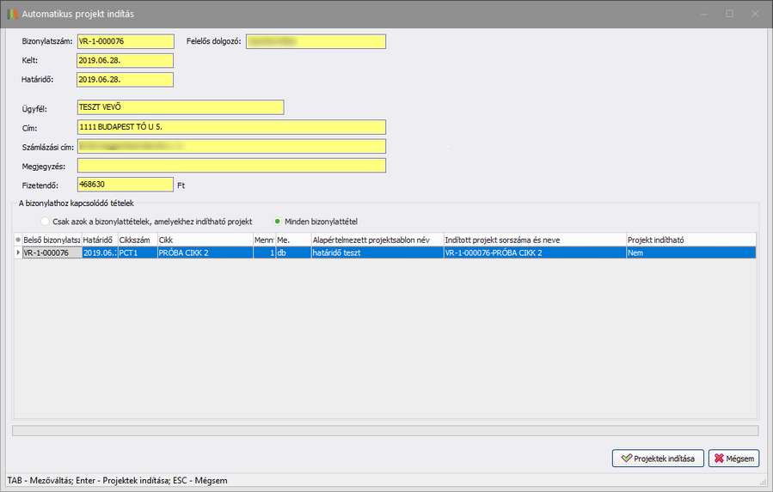Viewport: 773px width, 492px height.
Task: Sort by 'Cikkszám' column header
Action: coord(136,240)
